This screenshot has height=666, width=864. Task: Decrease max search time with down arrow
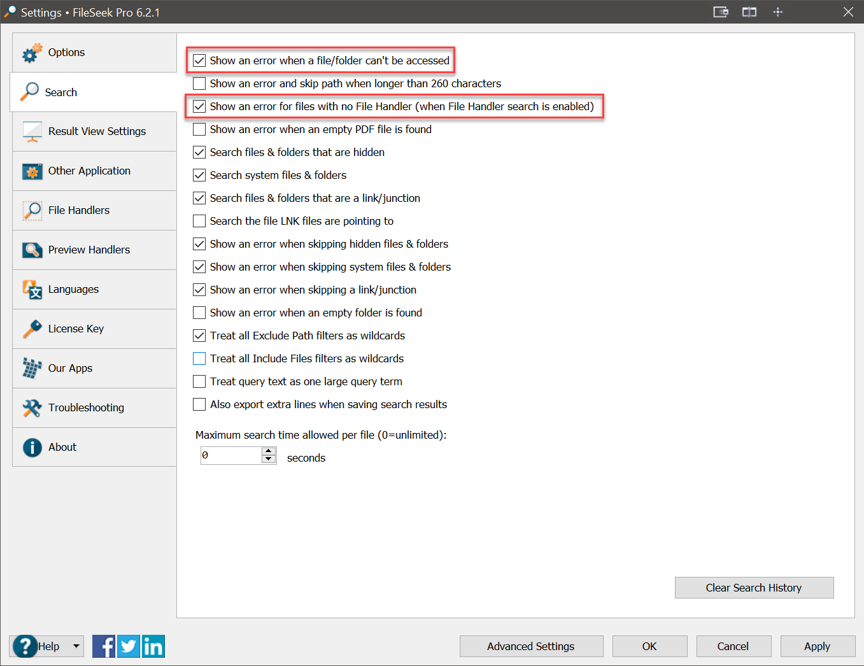(269, 459)
